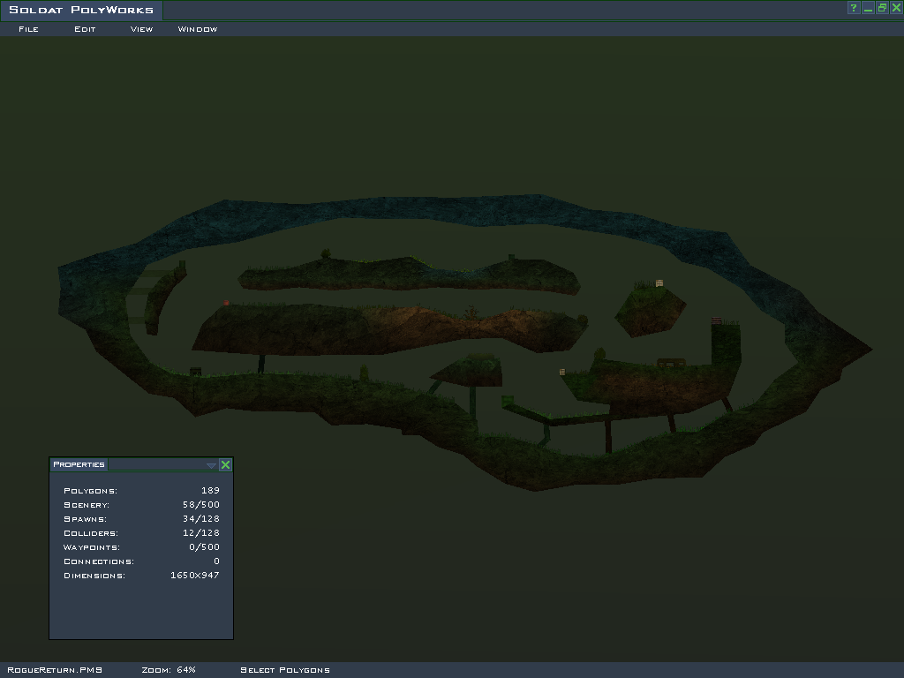
Task: Select the Properties panel title tab
Action: pos(79,464)
